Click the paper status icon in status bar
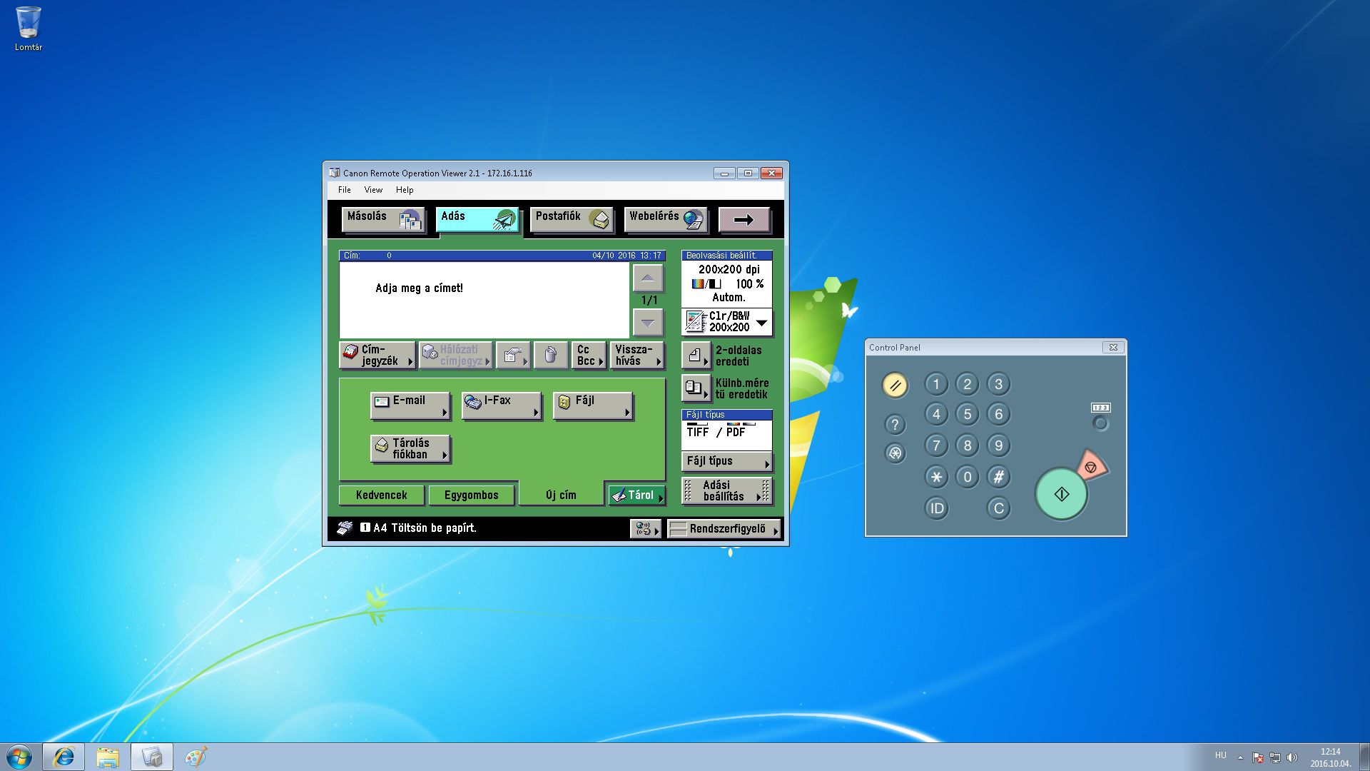 [x=345, y=528]
